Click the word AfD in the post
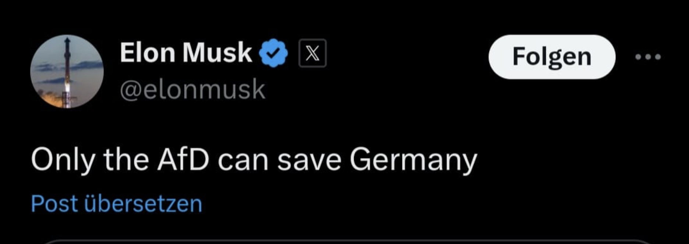Screen dimensions: 689x244 point(183,160)
